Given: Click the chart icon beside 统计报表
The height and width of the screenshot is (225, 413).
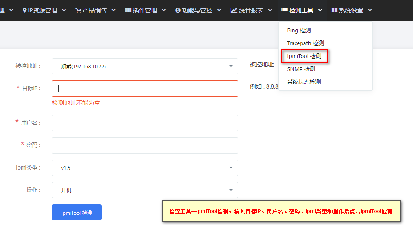Looking at the screenshot, I should coord(234,10).
